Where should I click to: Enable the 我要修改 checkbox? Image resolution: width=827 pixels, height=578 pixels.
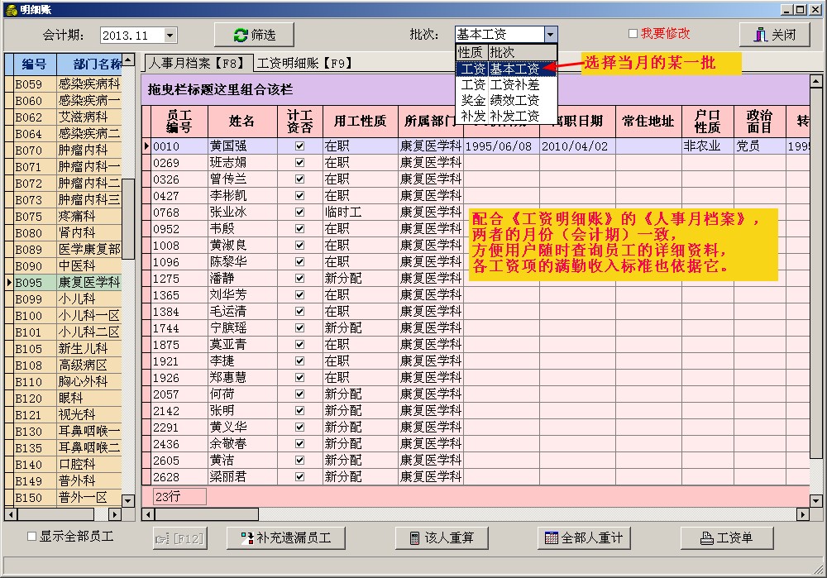click(633, 34)
